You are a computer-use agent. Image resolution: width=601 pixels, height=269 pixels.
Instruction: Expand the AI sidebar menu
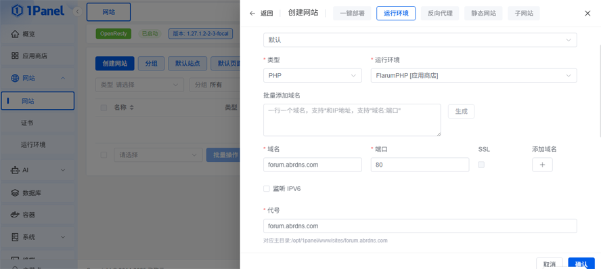click(x=63, y=170)
